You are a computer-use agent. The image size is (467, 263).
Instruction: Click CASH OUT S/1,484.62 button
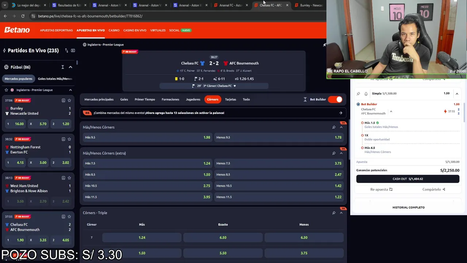[408, 179]
